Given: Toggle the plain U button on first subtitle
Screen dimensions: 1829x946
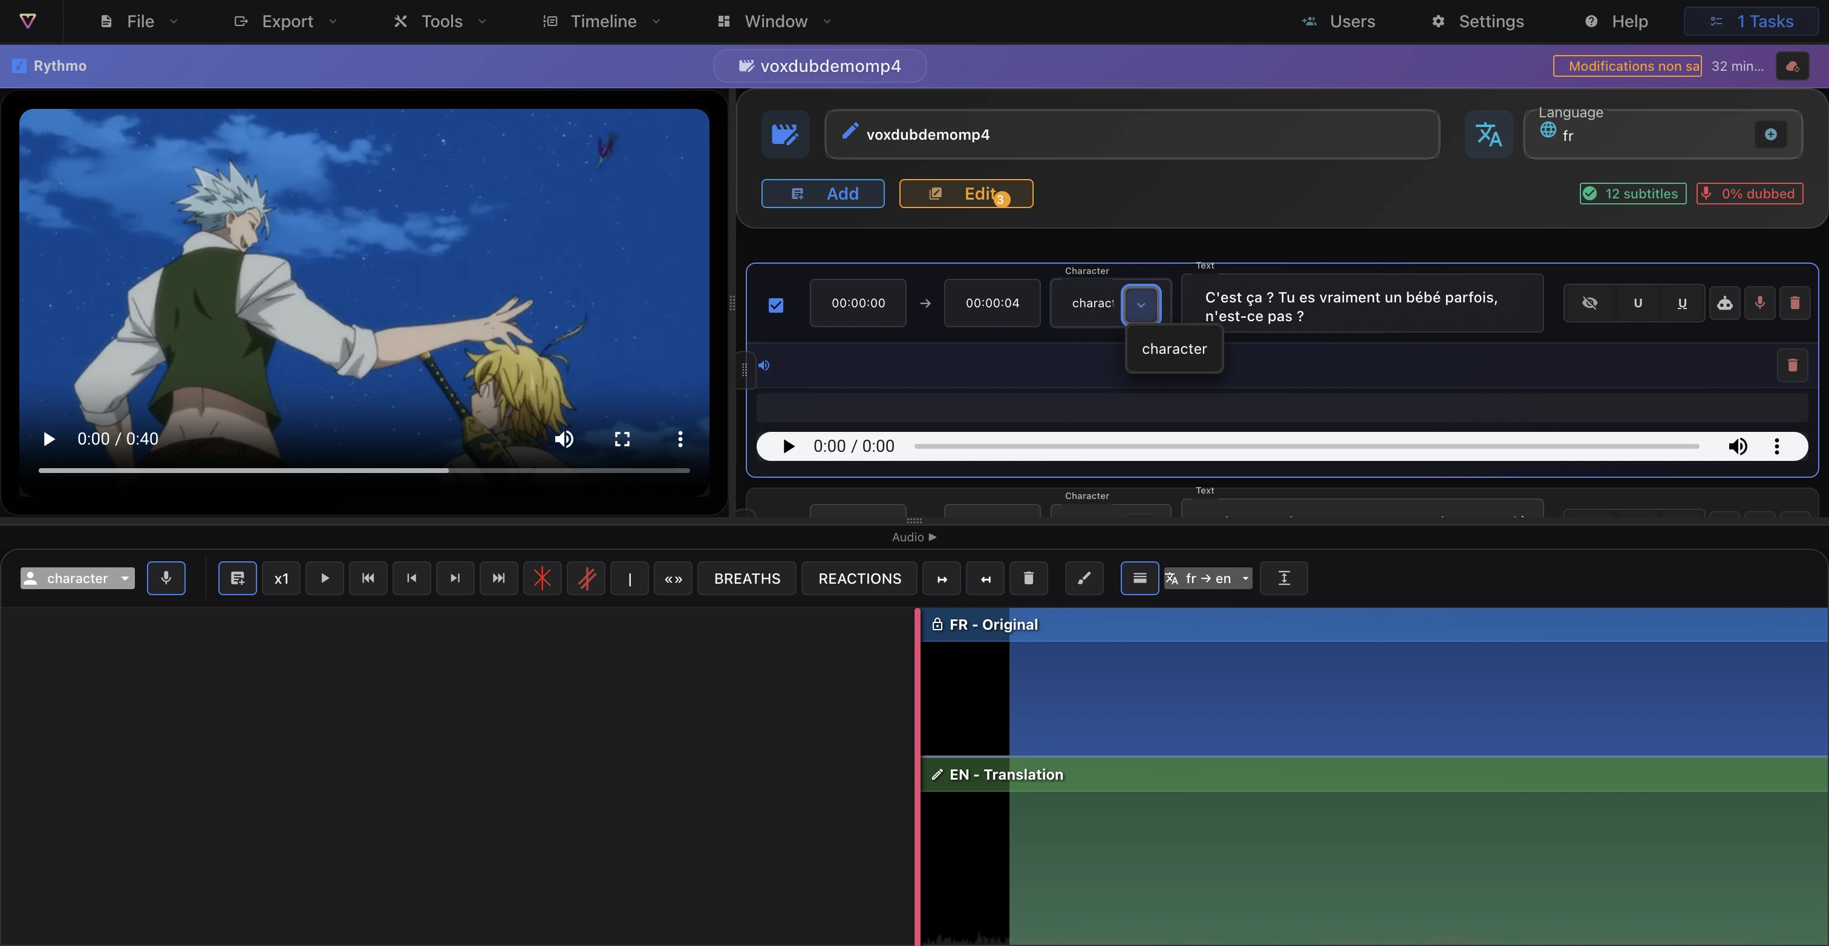Looking at the screenshot, I should point(1638,303).
